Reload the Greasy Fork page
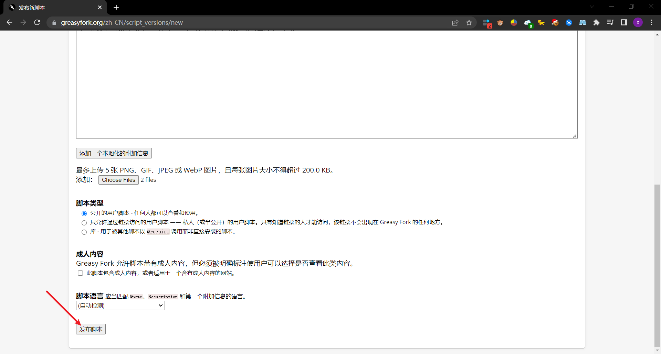 (37, 22)
